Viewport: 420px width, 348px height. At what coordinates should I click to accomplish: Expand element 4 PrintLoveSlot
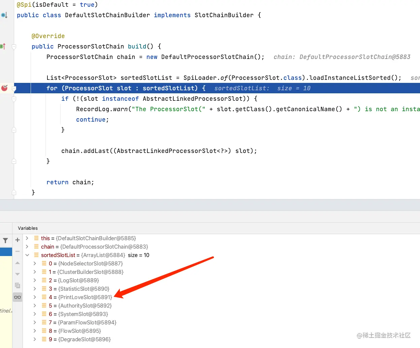[35, 297]
